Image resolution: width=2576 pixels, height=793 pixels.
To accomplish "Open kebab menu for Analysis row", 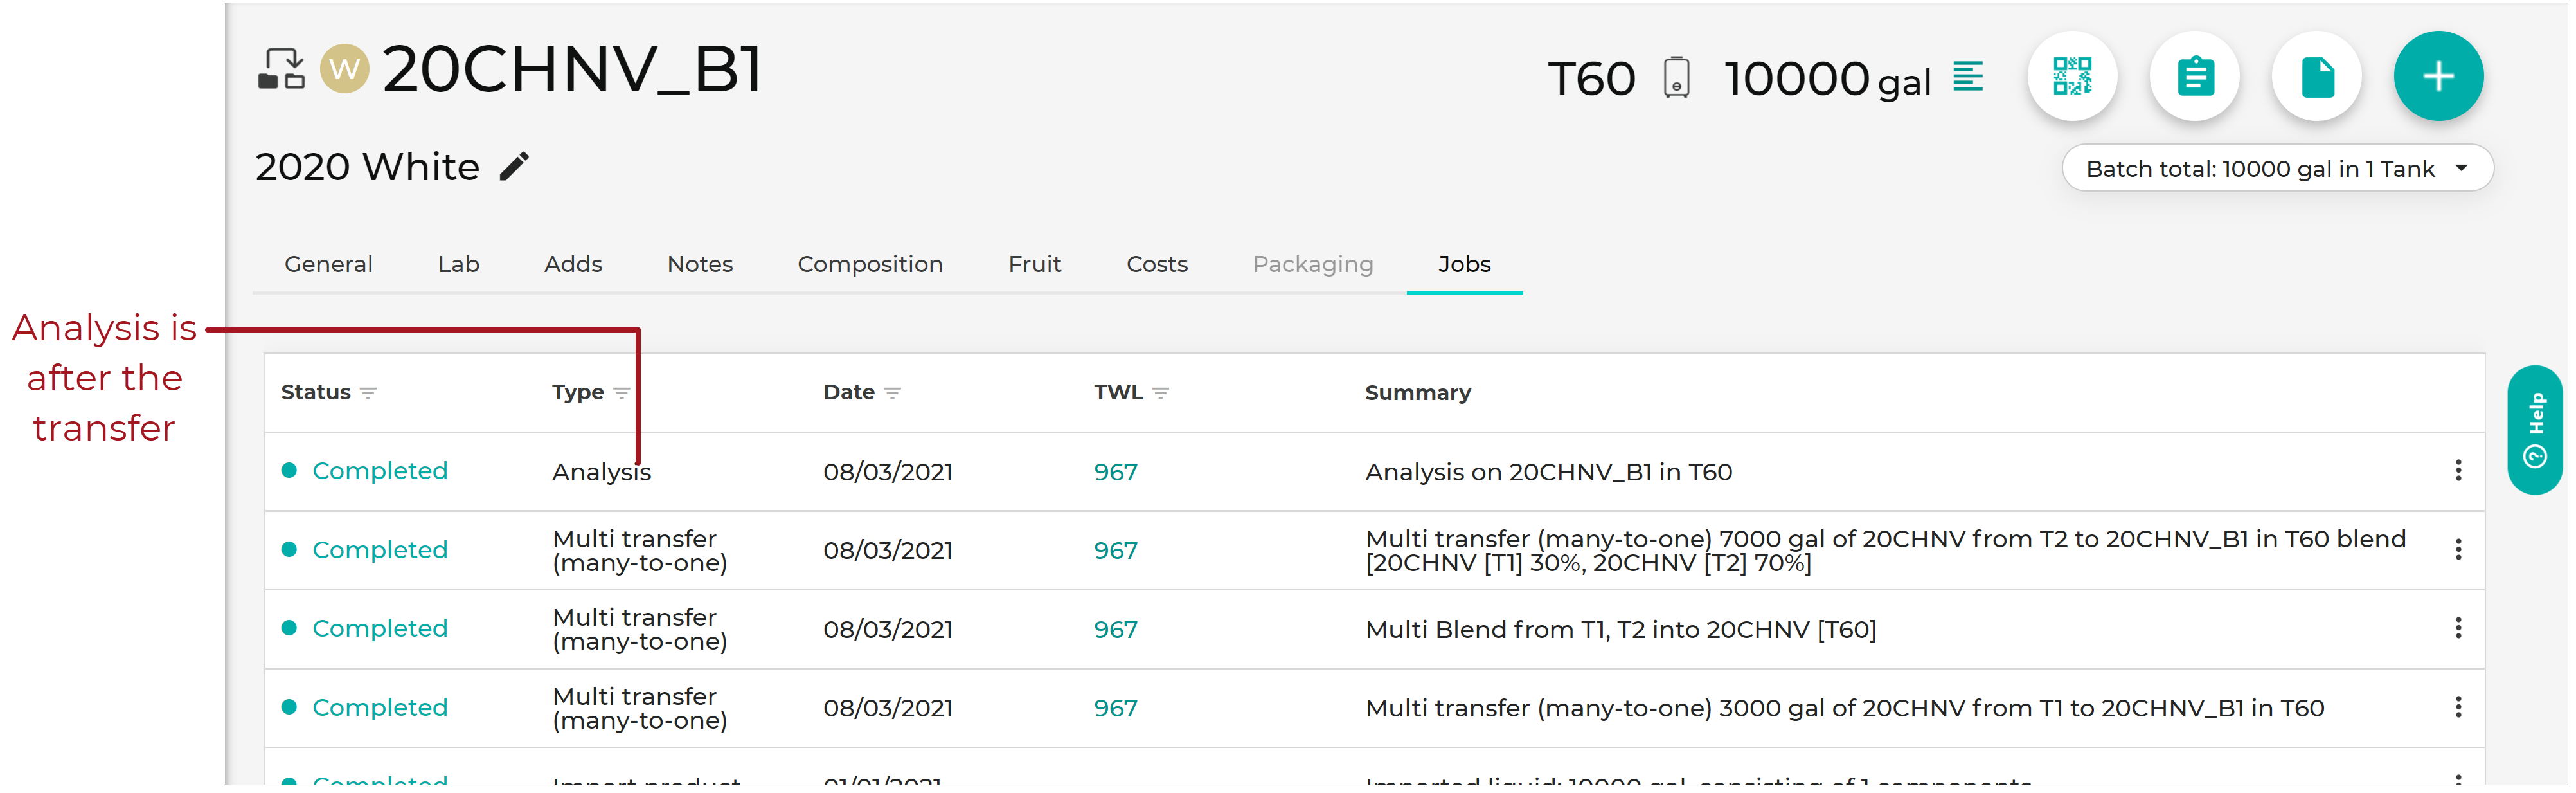I will point(2457,471).
